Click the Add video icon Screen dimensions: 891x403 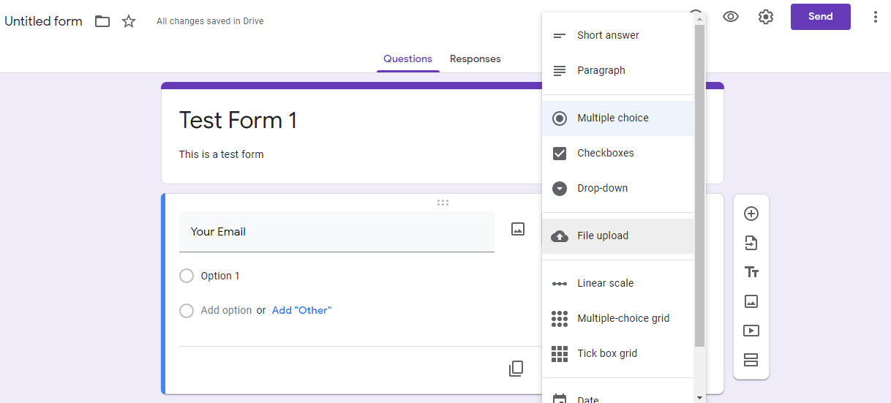(751, 331)
